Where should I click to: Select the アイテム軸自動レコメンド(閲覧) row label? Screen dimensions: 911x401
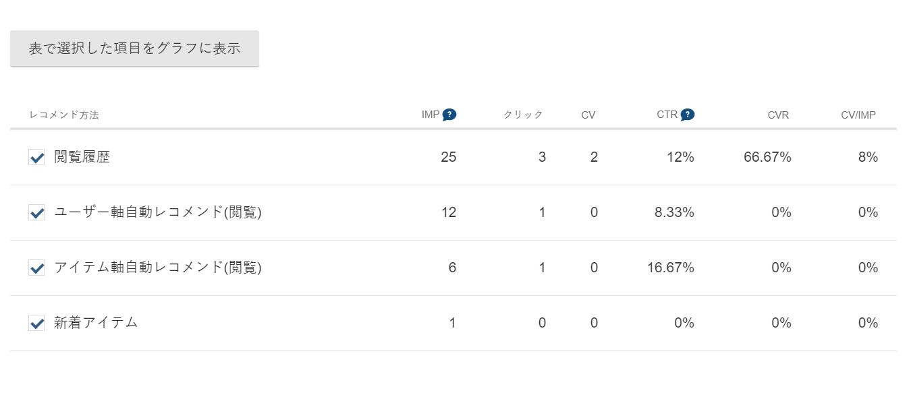pos(158,268)
